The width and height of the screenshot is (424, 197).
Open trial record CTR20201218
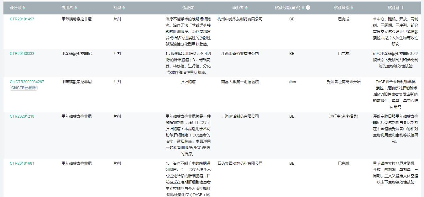click(22, 116)
